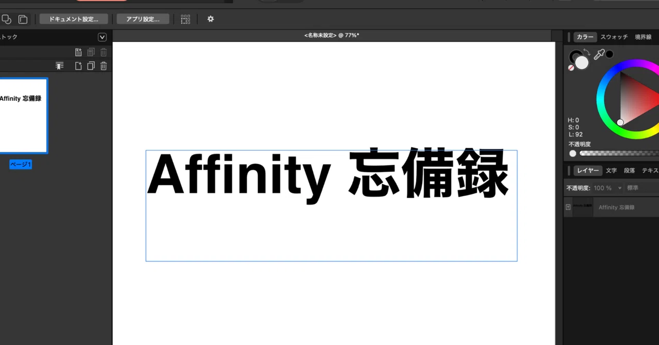Click the overlapping pages icon in toolbar
This screenshot has width=659, height=345.
coord(23,19)
